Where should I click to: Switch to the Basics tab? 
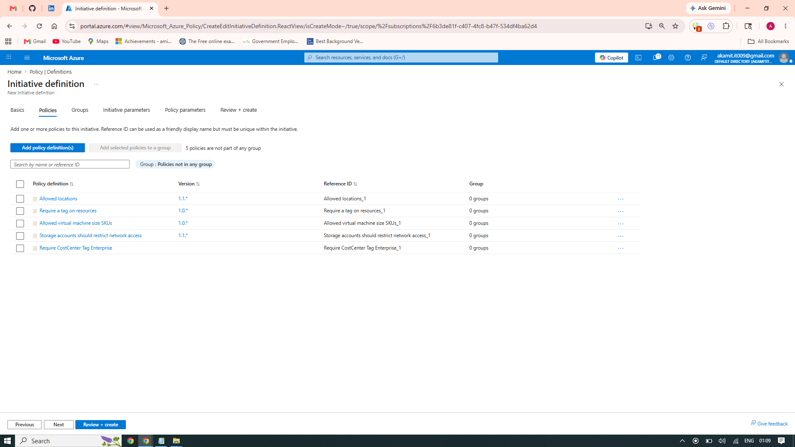pyautogui.click(x=17, y=110)
